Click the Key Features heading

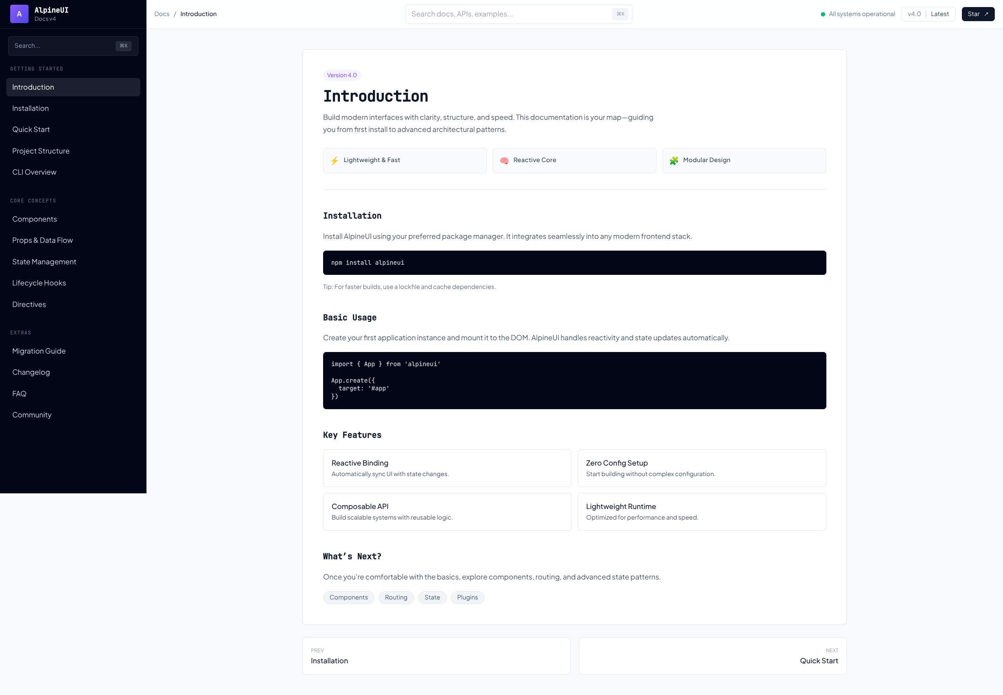coord(352,435)
